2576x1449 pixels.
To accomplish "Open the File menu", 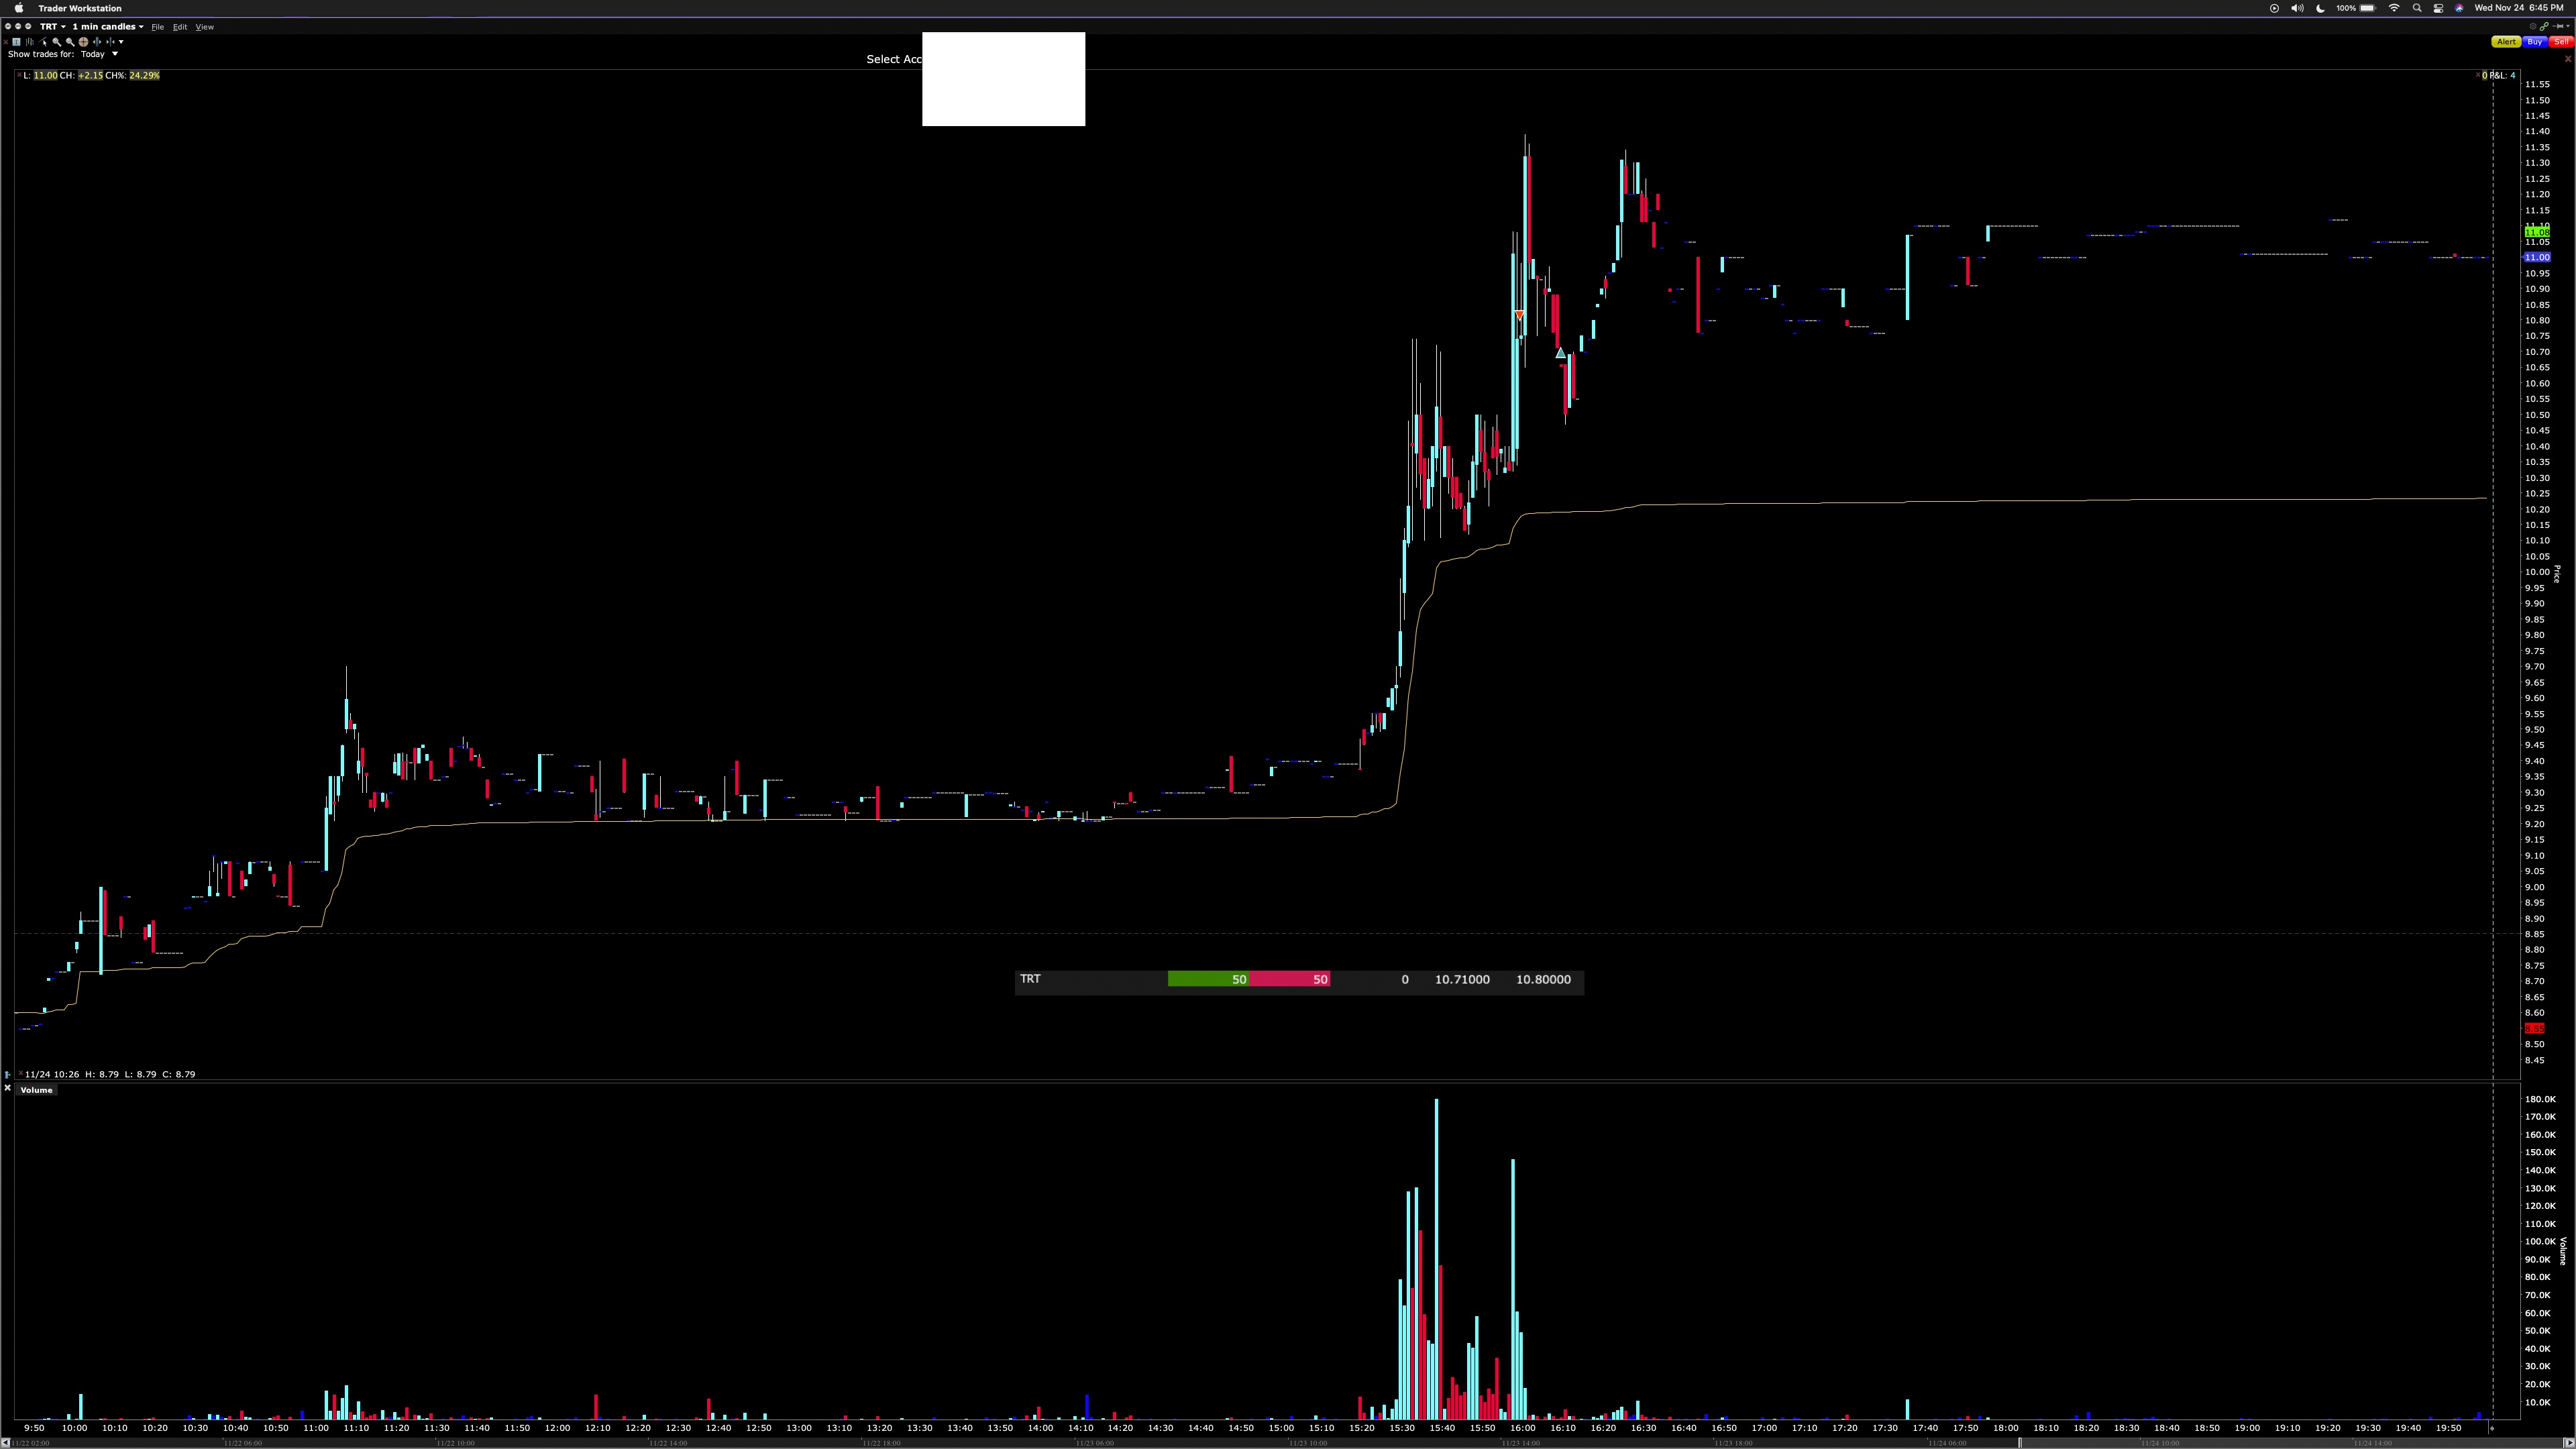I will (x=157, y=27).
